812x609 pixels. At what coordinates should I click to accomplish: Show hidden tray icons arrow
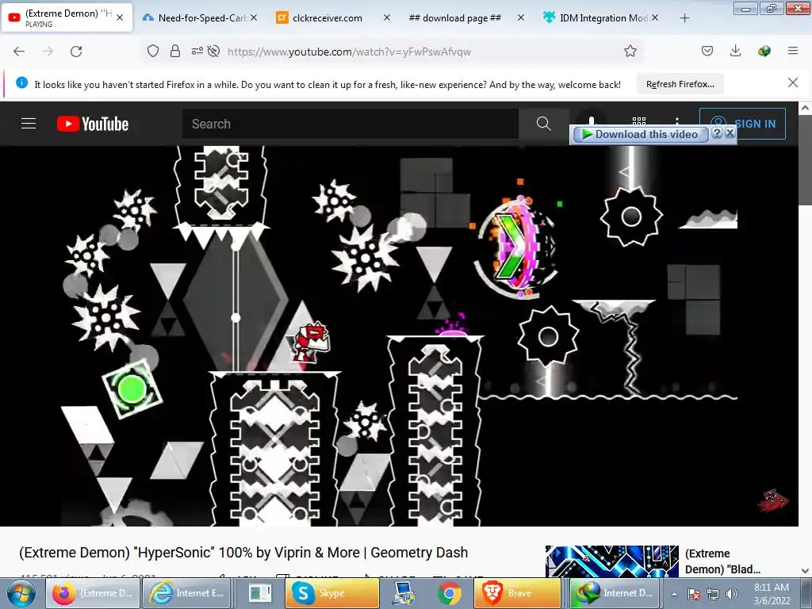pos(674,594)
